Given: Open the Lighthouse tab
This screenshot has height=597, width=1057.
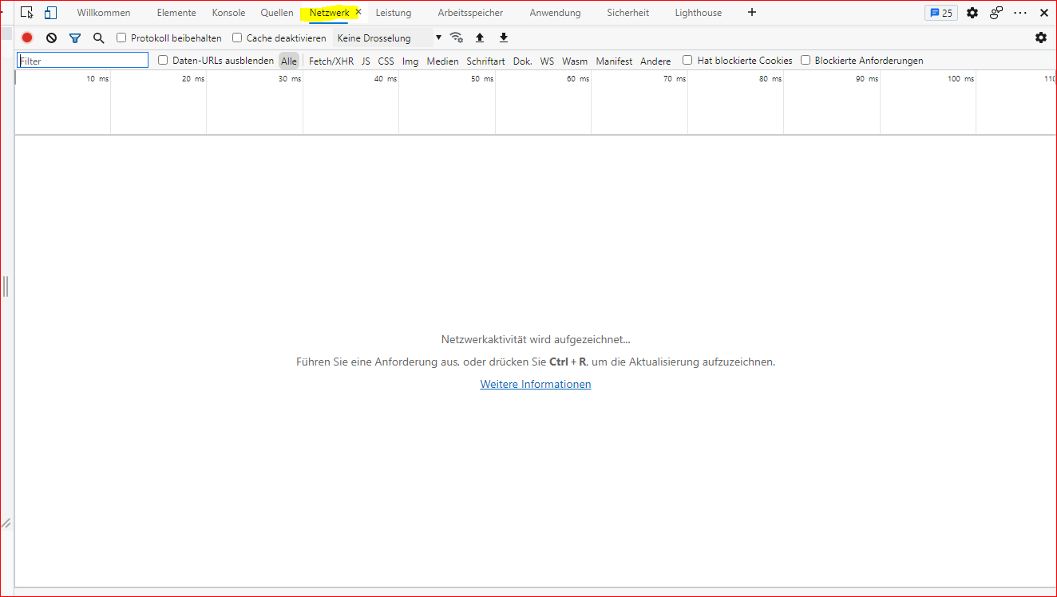Looking at the screenshot, I should pyautogui.click(x=698, y=13).
